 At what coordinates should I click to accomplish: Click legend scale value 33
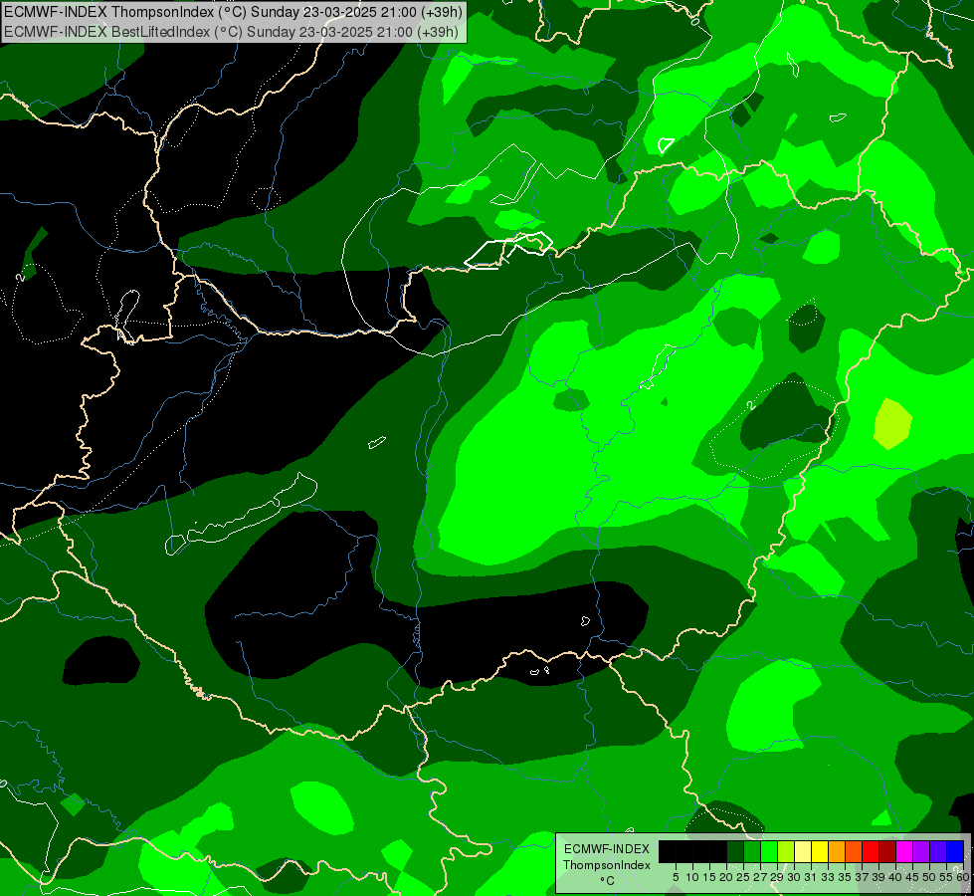tap(828, 877)
